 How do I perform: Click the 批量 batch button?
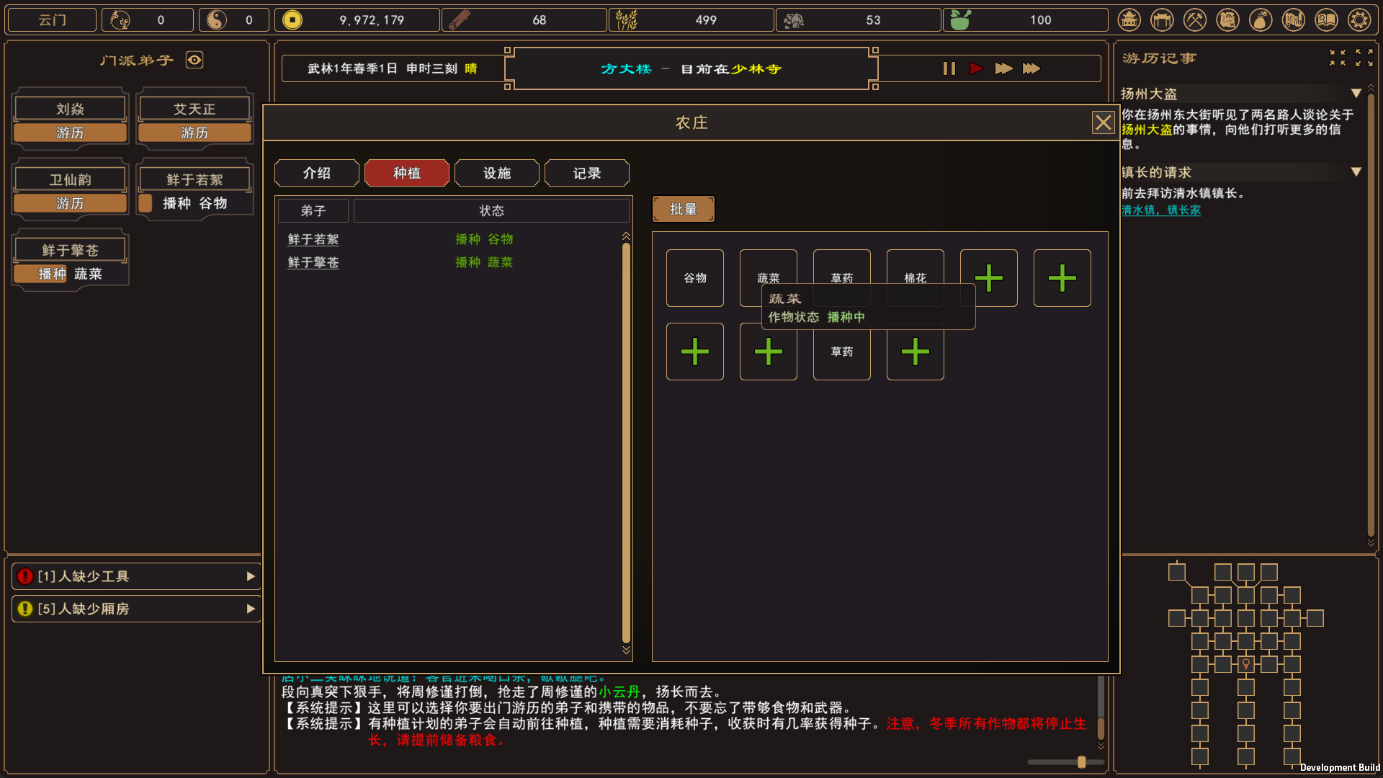[682, 208]
